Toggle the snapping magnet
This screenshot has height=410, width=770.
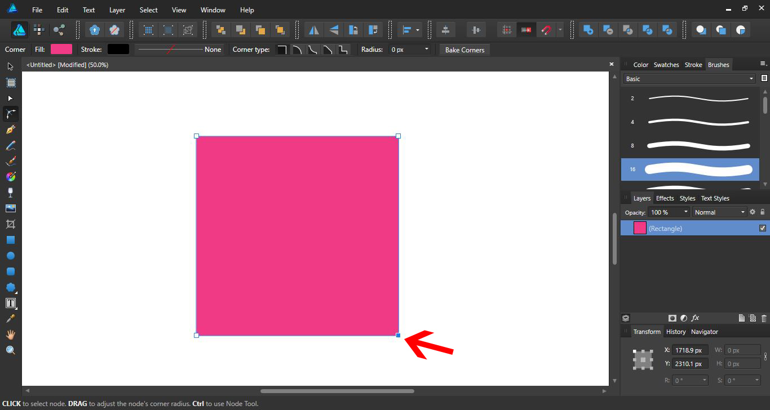(546, 30)
